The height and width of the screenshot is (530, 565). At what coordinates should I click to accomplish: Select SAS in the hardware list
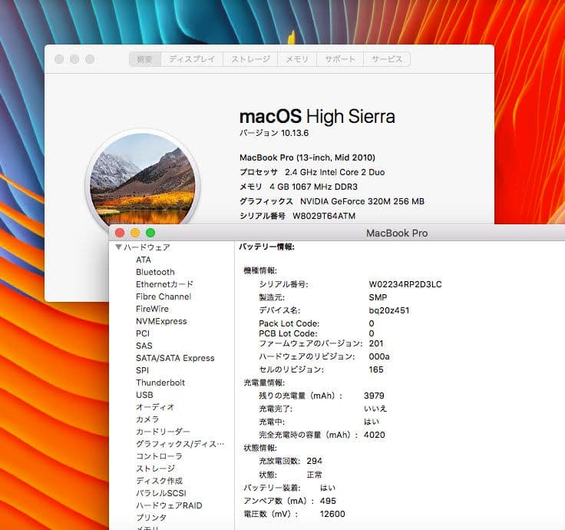(x=144, y=346)
